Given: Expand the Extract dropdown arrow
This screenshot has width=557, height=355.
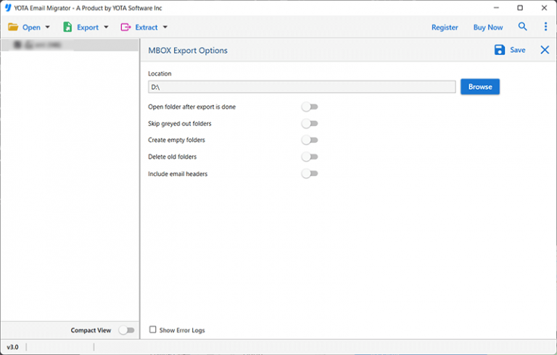Looking at the screenshot, I should click(x=165, y=28).
